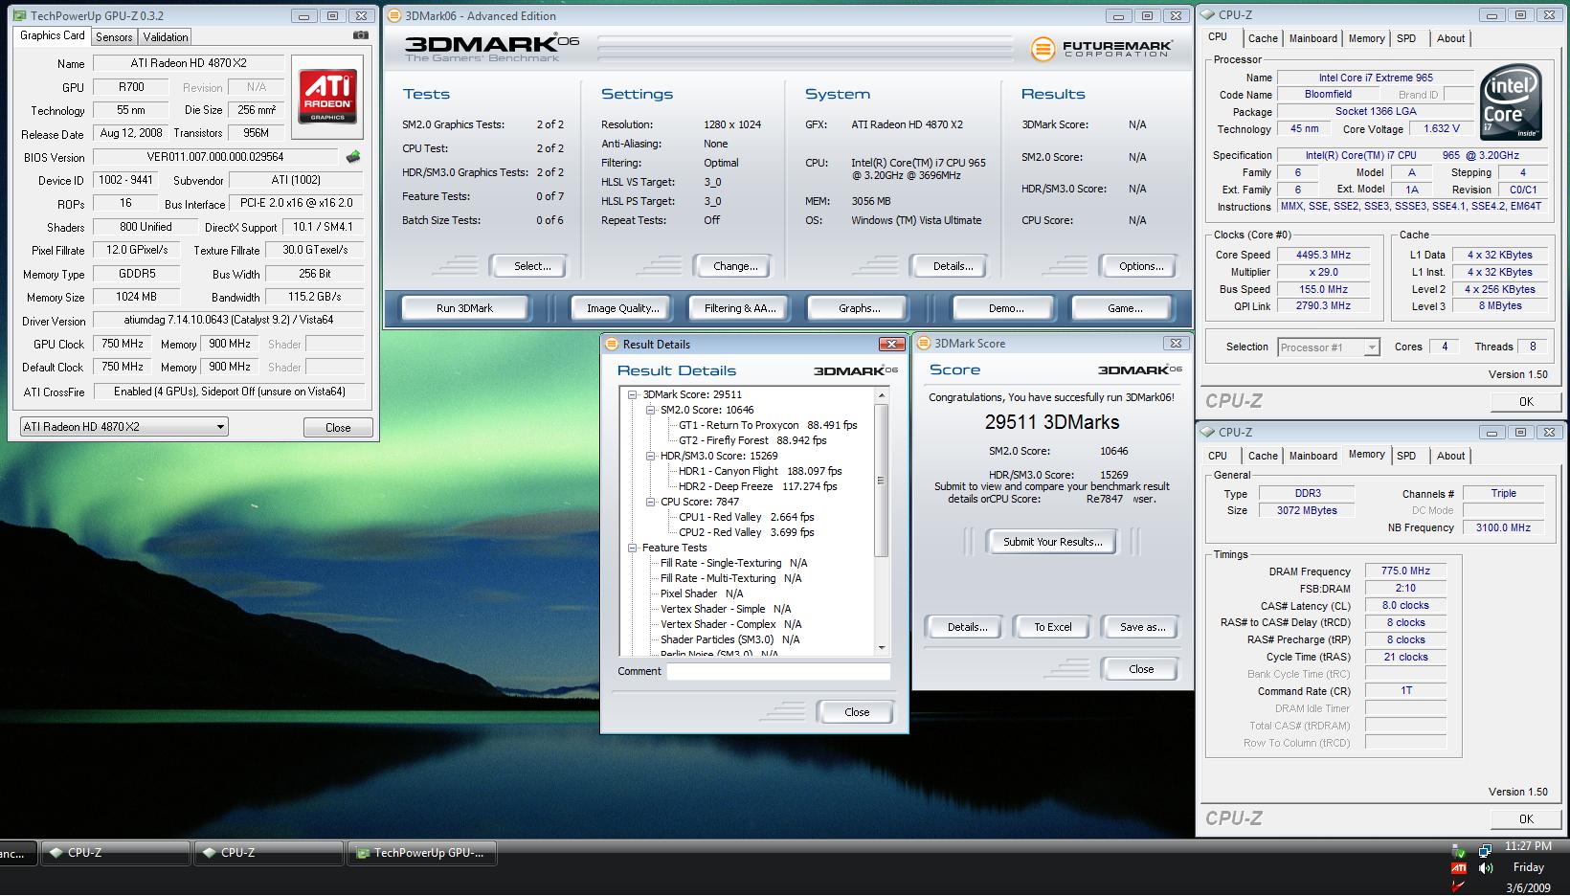Click the ATI tray icon in the taskbar
This screenshot has height=896, width=1570.
pyautogui.click(x=1459, y=868)
